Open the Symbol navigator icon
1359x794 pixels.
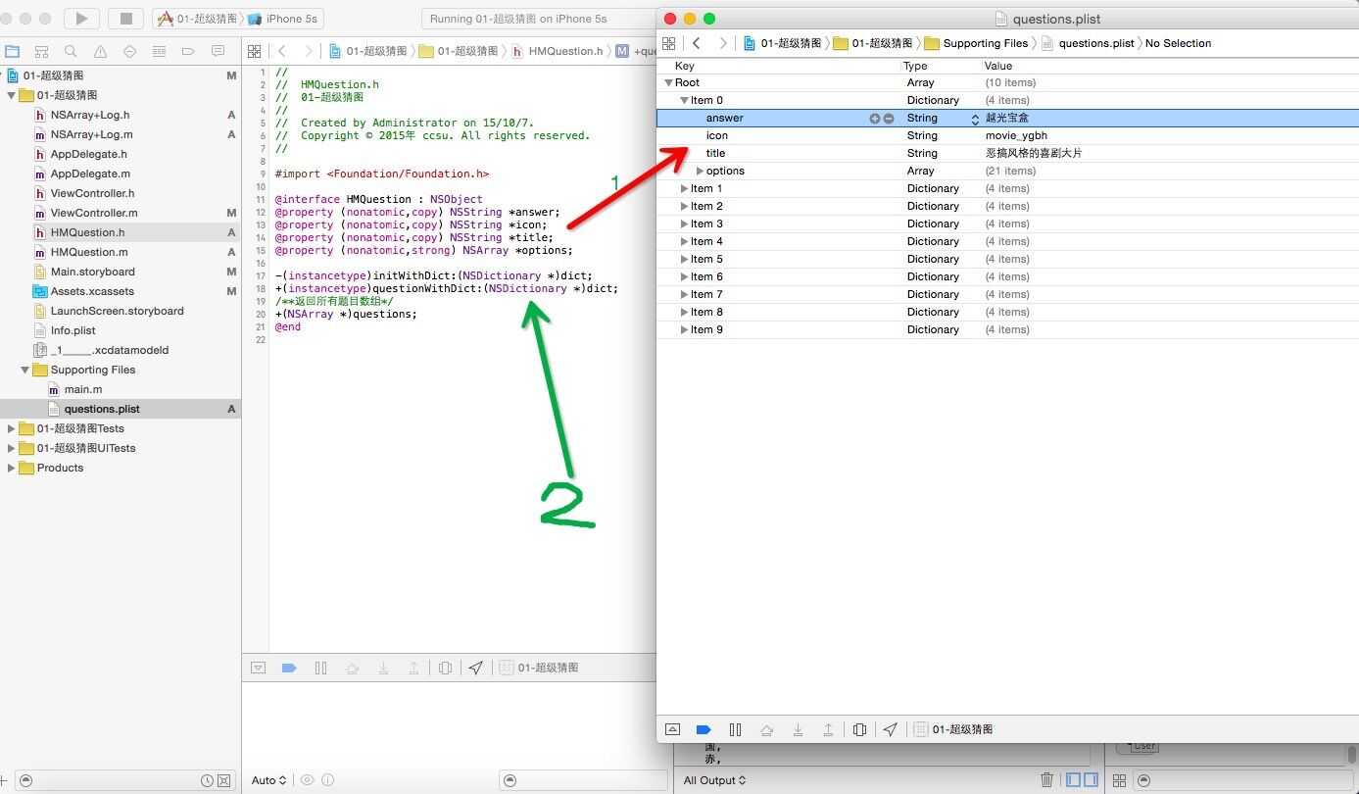(x=41, y=51)
